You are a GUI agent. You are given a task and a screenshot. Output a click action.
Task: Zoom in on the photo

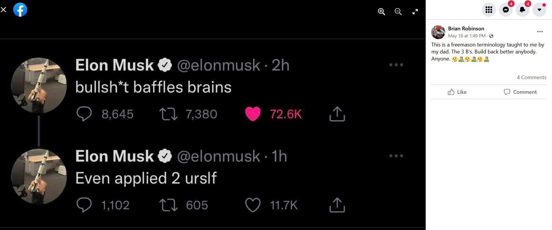pos(381,12)
